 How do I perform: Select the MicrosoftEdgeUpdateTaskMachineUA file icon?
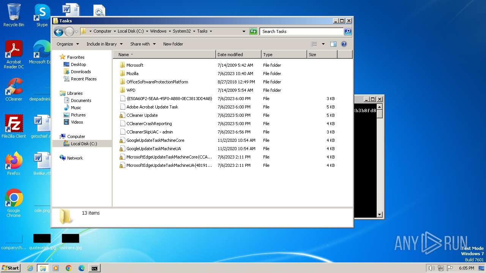point(122,165)
